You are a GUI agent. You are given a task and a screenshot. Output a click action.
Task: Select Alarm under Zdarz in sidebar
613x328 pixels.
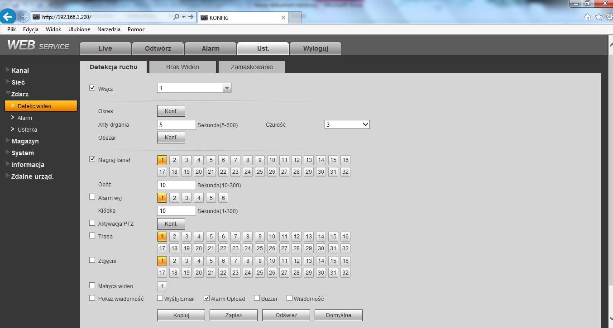click(x=25, y=118)
